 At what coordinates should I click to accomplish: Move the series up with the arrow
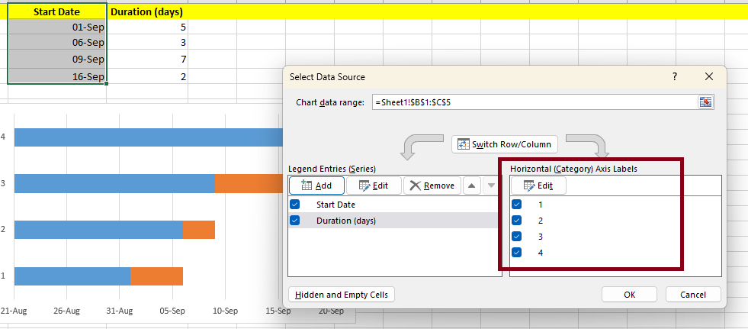coord(473,185)
